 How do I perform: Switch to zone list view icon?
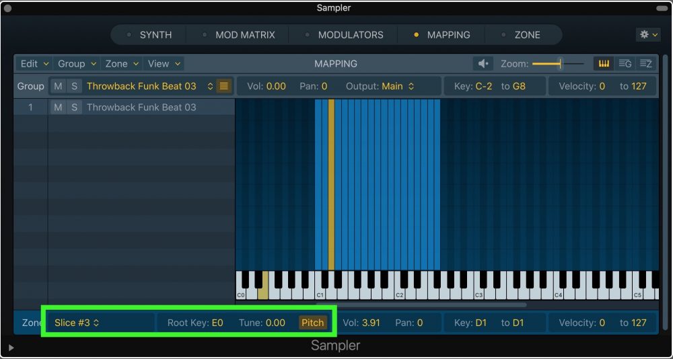645,64
